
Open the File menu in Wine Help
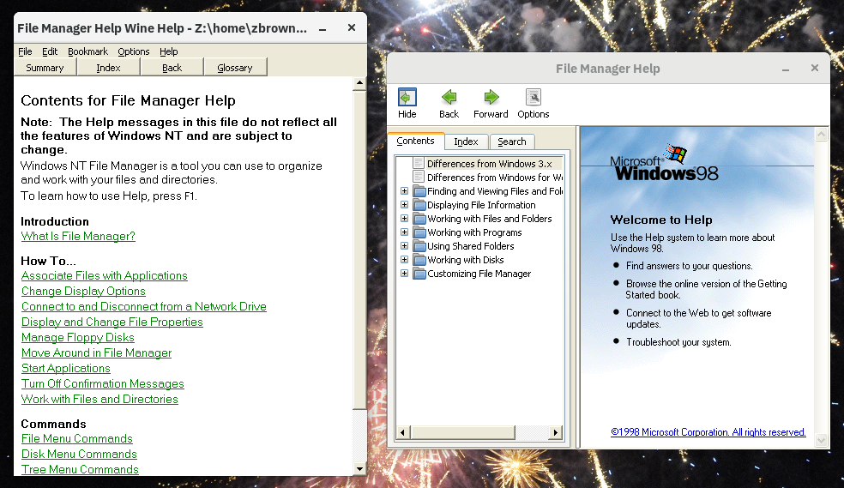coord(25,51)
